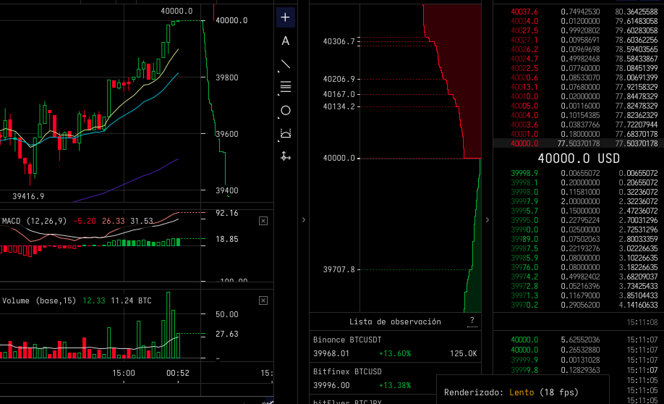The height and width of the screenshot is (404, 664).
Task: Click highlighted ask row at 40000.0
Action: coord(578,143)
